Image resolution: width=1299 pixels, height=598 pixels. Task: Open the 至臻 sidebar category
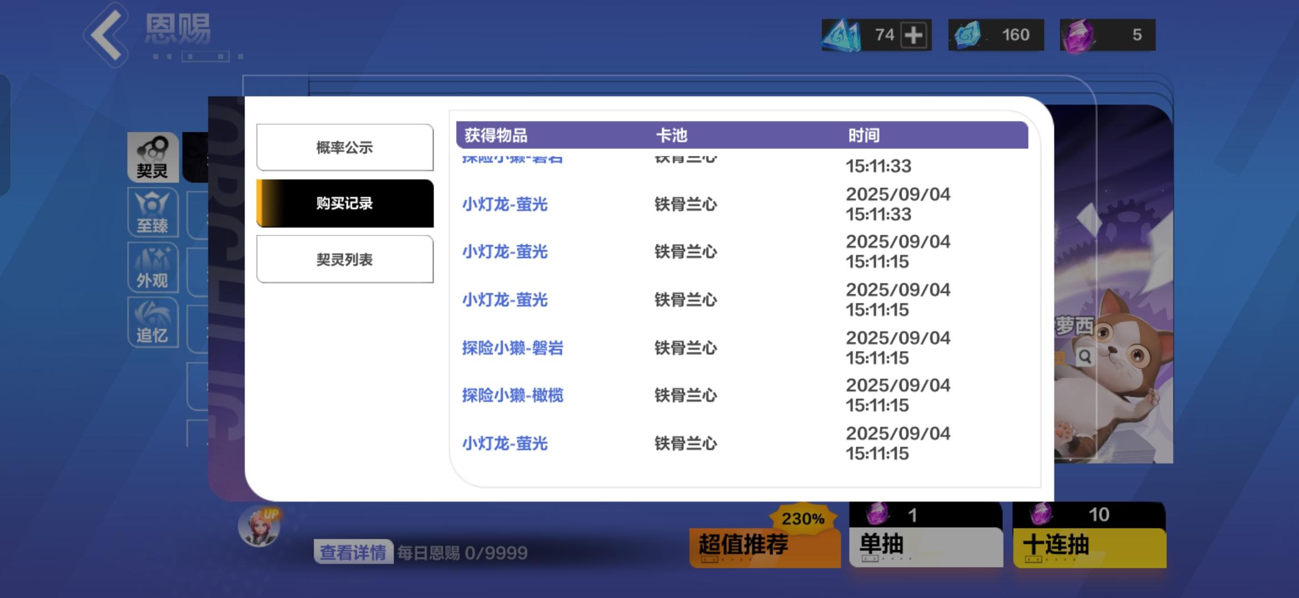(153, 212)
